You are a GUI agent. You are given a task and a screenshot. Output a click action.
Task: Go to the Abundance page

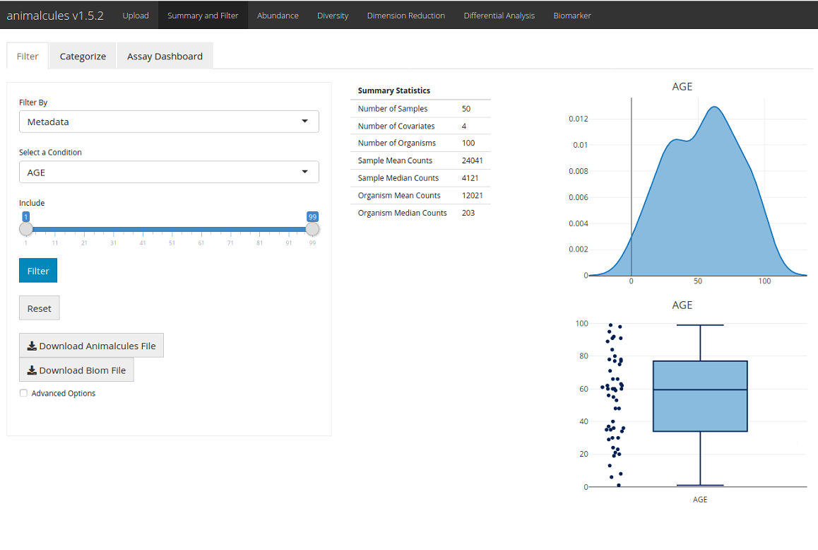(278, 16)
